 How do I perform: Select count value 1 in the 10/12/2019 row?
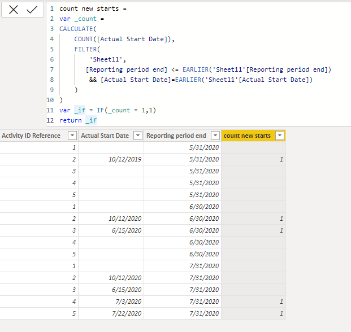point(253,159)
